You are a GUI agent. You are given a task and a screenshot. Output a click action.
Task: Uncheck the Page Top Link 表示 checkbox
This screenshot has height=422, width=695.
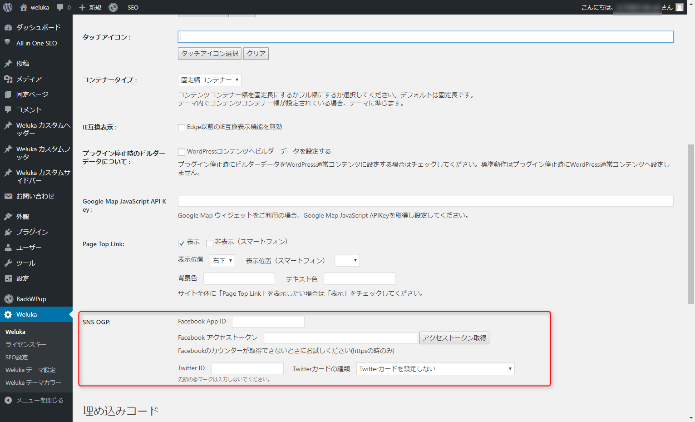point(182,243)
